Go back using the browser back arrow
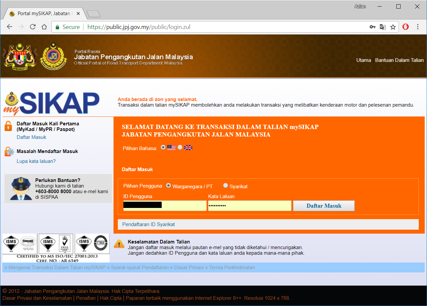This screenshot has width=427, height=306. 10,27
